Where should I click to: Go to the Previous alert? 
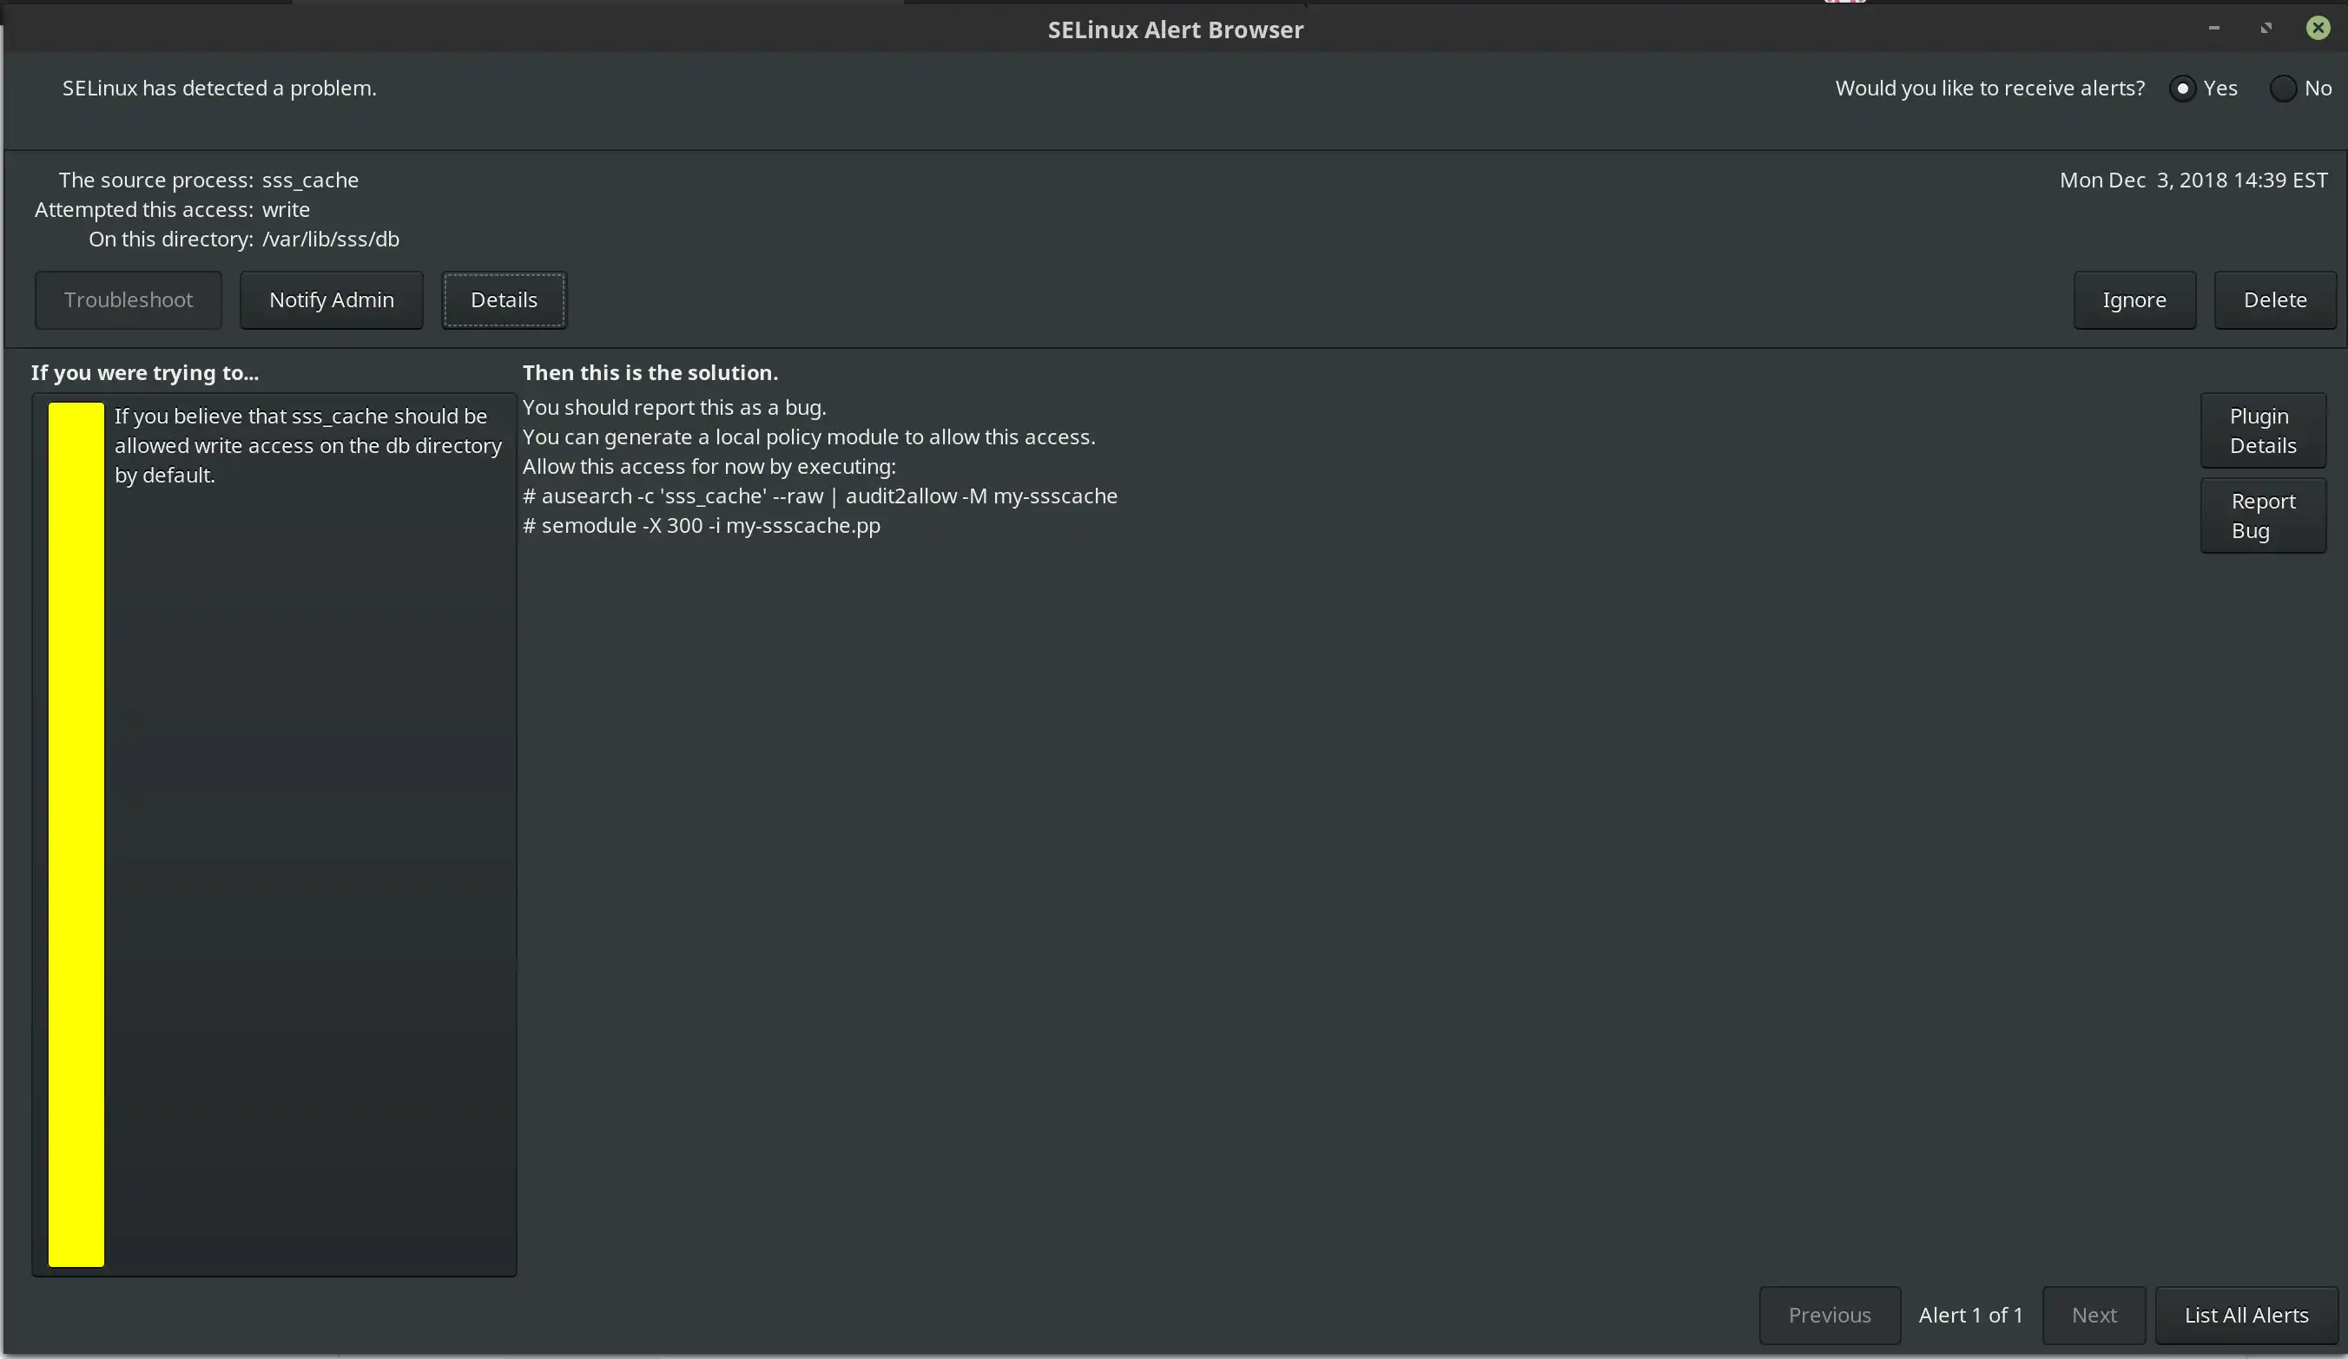click(x=1829, y=1314)
